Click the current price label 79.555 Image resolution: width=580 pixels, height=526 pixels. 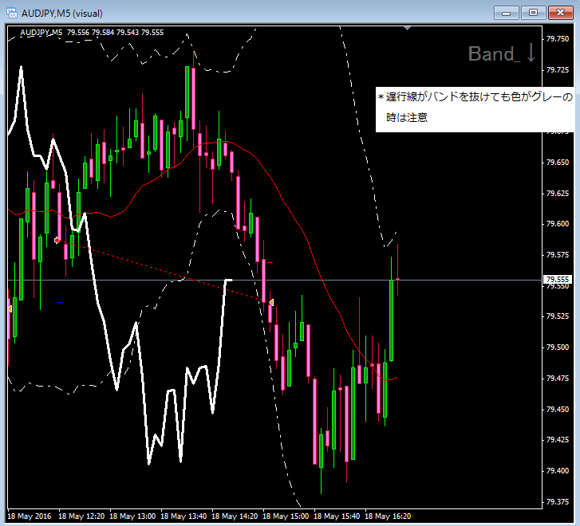[x=555, y=280]
